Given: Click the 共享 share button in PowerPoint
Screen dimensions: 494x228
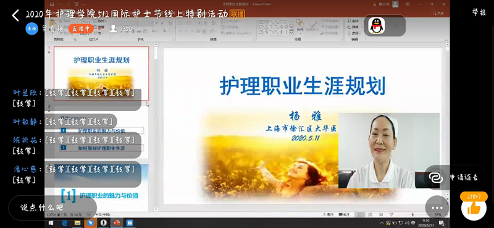Looking at the screenshot, I should click(x=438, y=14).
